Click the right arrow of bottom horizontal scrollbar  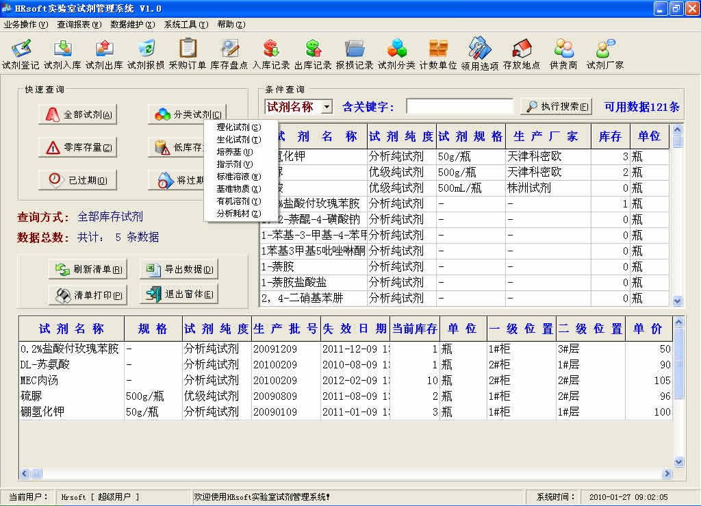[x=667, y=474]
